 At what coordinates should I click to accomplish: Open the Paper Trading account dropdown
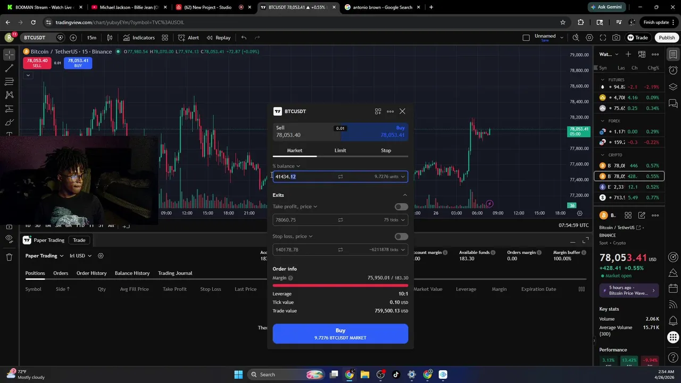tap(44, 256)
